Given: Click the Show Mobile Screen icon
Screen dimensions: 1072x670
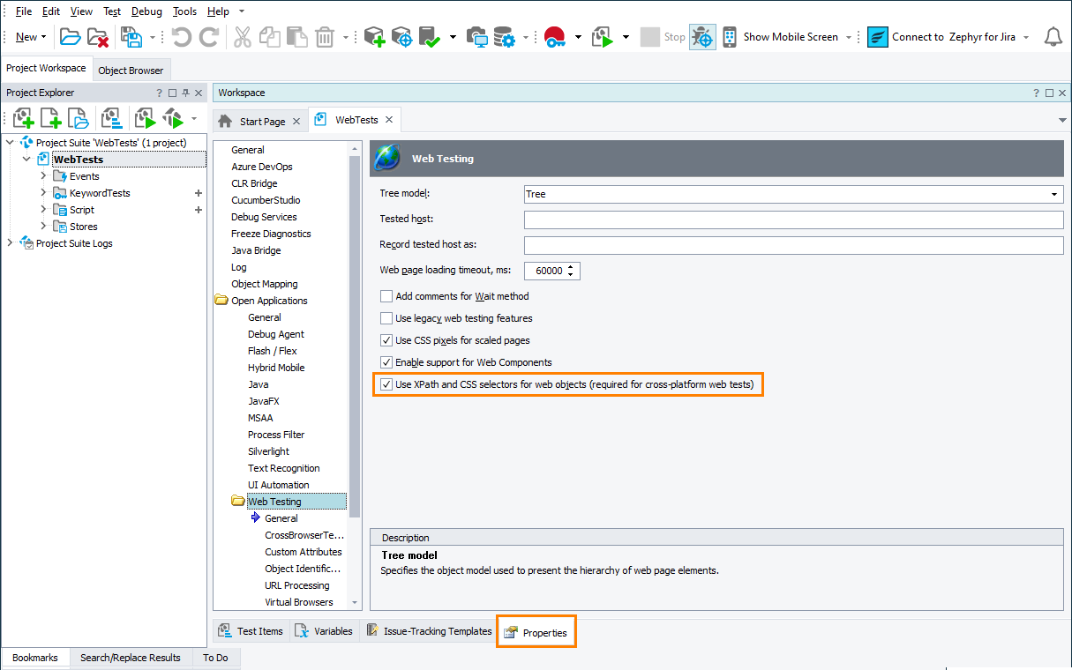Looking at the screenshot, I should tap(730, 37).
